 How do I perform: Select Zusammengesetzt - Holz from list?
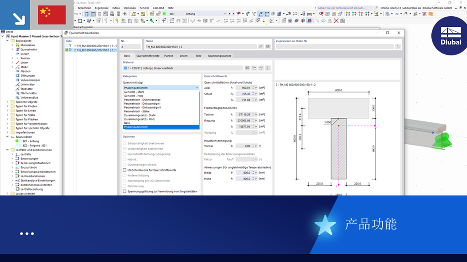pyautogui.click(x=161, y=119)
